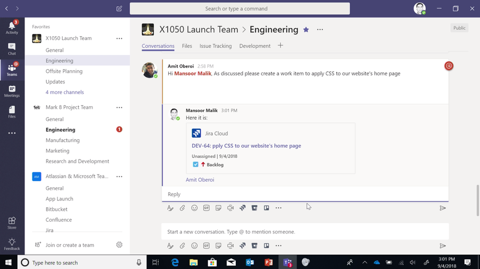Click Join or create a team
This screenshot has height=269, width=480.
point(70,245)
